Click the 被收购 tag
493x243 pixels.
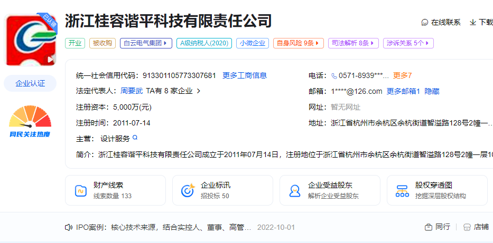103,43
